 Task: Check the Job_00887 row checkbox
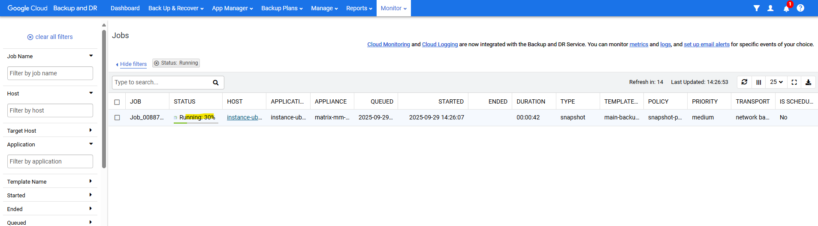pyautogui.click(x=117, y=118)
